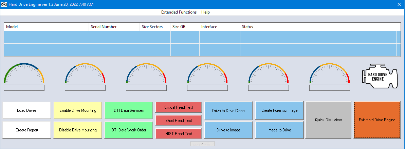The image size is (405, 149).
Task: Start the NIST Read Test
Action: tap(179, 133)
